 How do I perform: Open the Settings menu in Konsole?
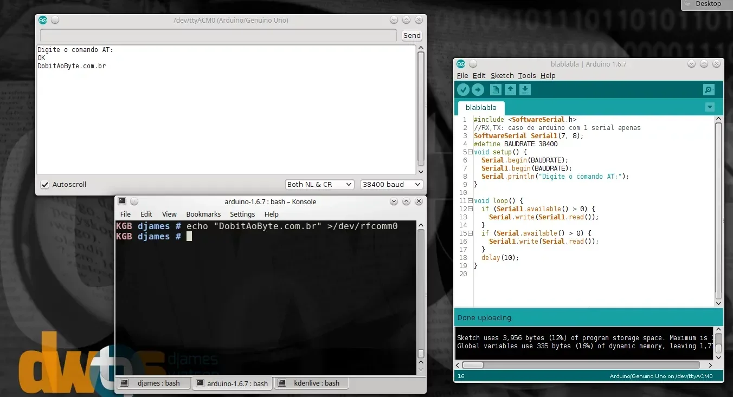242,214
